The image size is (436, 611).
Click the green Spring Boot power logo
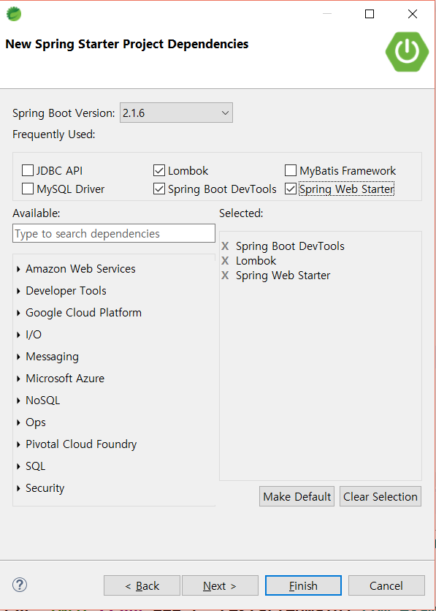tap(408, 52)
